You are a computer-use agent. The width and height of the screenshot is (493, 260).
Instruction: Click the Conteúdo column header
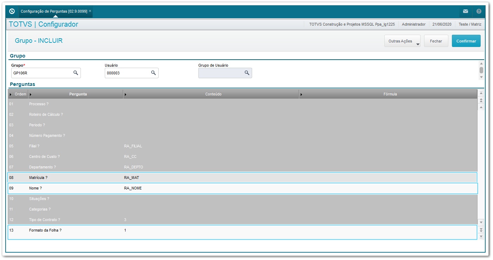pyautogui.click(x=211, y=94)
